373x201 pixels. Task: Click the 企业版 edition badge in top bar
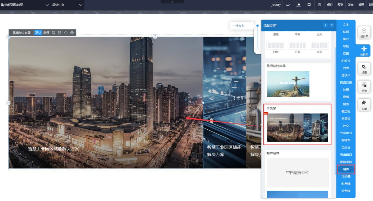tap(276, 5)
